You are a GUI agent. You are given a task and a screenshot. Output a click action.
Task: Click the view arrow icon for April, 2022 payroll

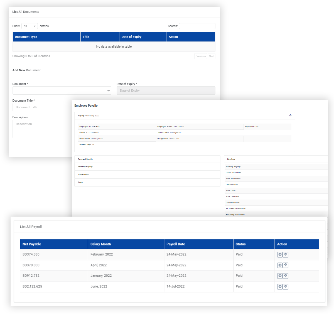(280, 265)
